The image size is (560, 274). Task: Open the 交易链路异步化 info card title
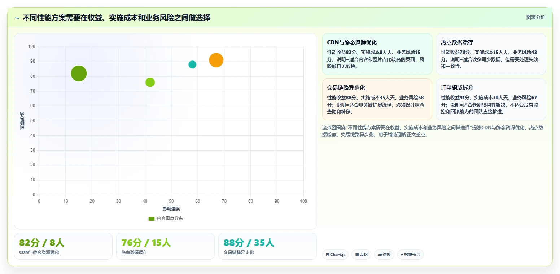[x=346, y=88]
